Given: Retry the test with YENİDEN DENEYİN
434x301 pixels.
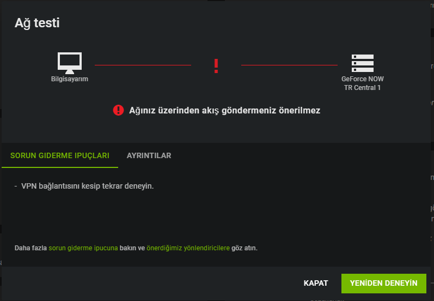Looking at the screenshot, I should 383,283.
